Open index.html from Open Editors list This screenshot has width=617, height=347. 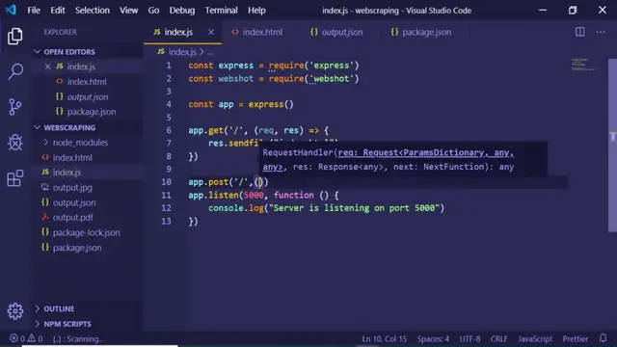(87, 81)
